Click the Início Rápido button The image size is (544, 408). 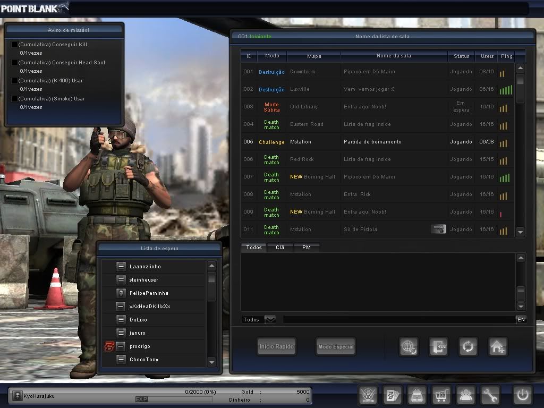pyautogui.click(x=276, y=346)
